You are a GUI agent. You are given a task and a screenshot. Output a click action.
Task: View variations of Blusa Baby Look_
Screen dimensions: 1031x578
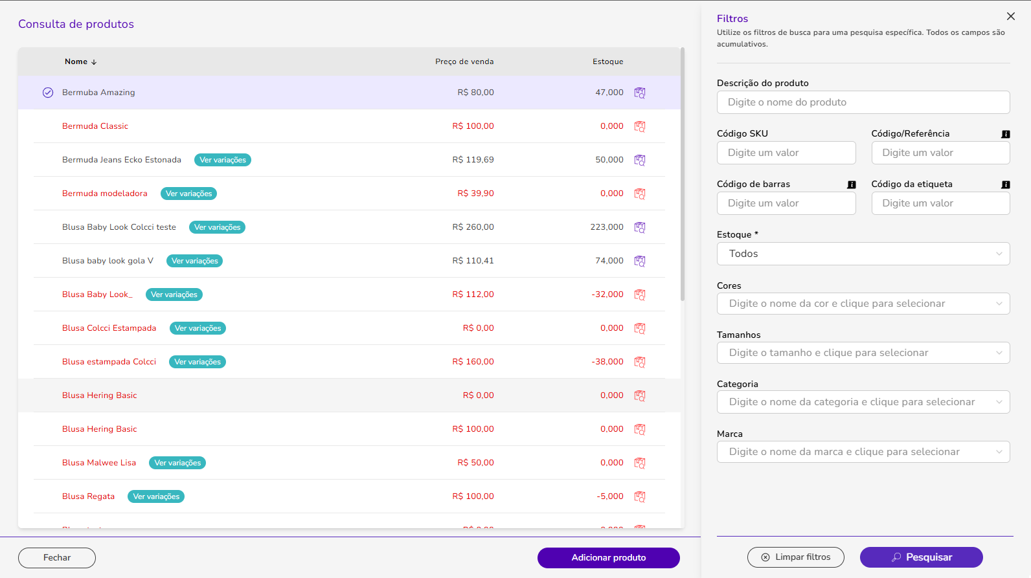point(174,295)
